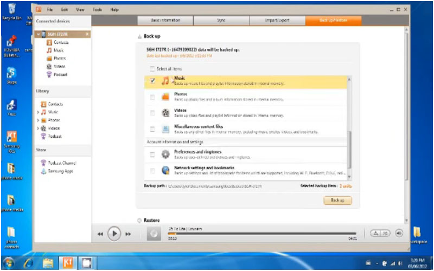Click the Miscellaneous content files document icon

tap(165, 129)
